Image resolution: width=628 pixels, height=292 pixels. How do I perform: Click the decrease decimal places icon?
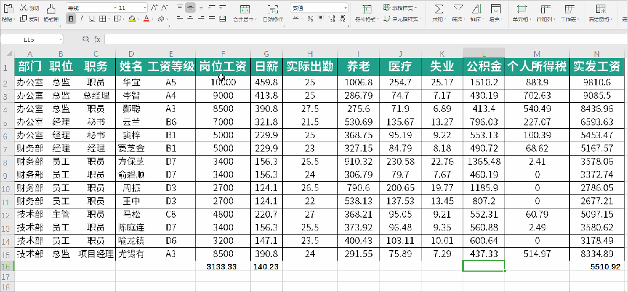[x=342, y=19]
